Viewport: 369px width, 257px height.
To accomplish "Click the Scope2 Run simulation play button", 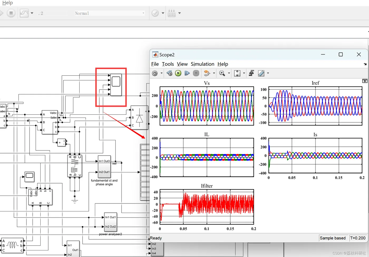I will click(x=178, y=73).
